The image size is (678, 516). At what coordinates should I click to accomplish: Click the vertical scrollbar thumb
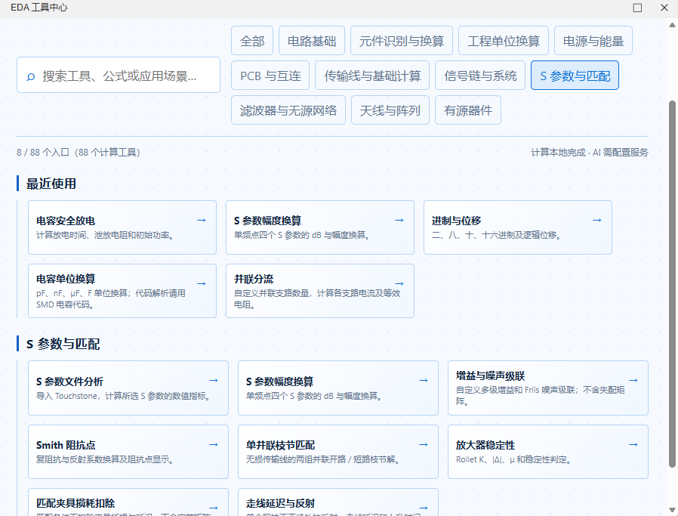pyautogui.click(x=672, y=284)
